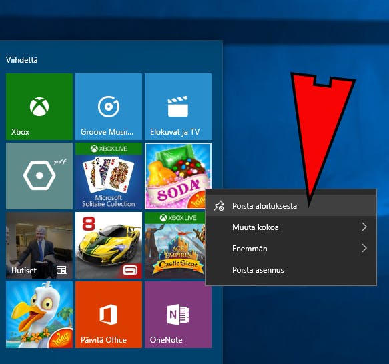Image resolution: width=389 pixels, height=364 pixels.
Task: Open the Uutiset news tile
Action: click(x=39, y=245)
